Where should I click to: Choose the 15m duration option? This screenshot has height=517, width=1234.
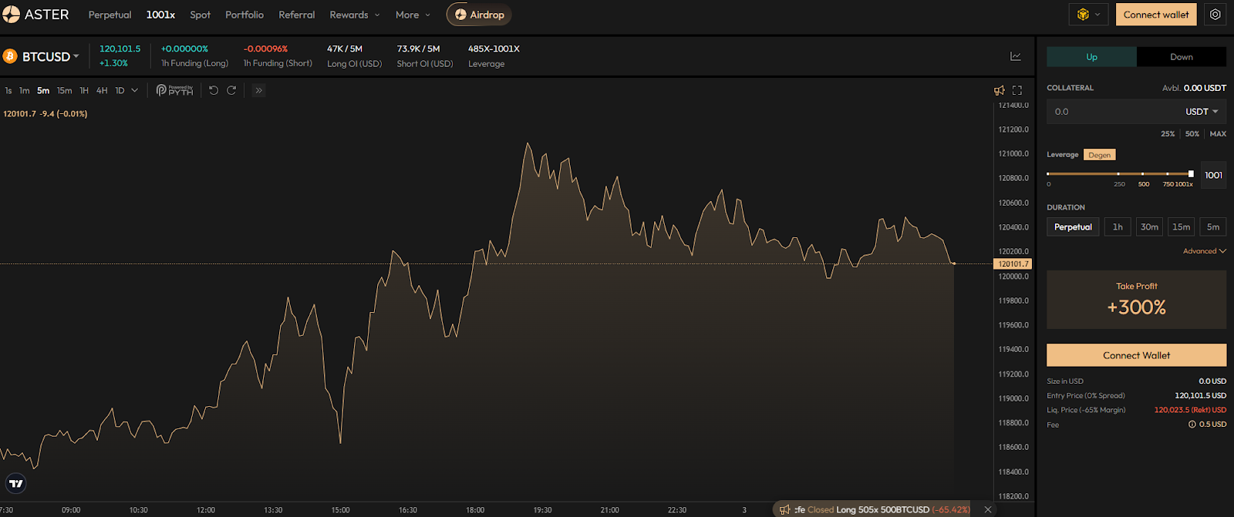pos(1181,227)
